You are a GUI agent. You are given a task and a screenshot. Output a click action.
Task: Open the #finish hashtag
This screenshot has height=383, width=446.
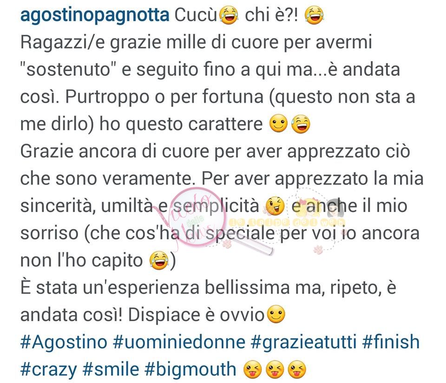[391, 342]
